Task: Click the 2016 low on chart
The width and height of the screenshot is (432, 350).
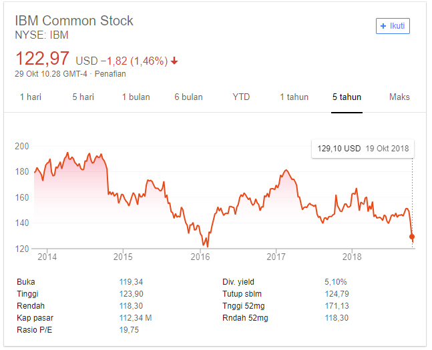Action: coord(208,247)
